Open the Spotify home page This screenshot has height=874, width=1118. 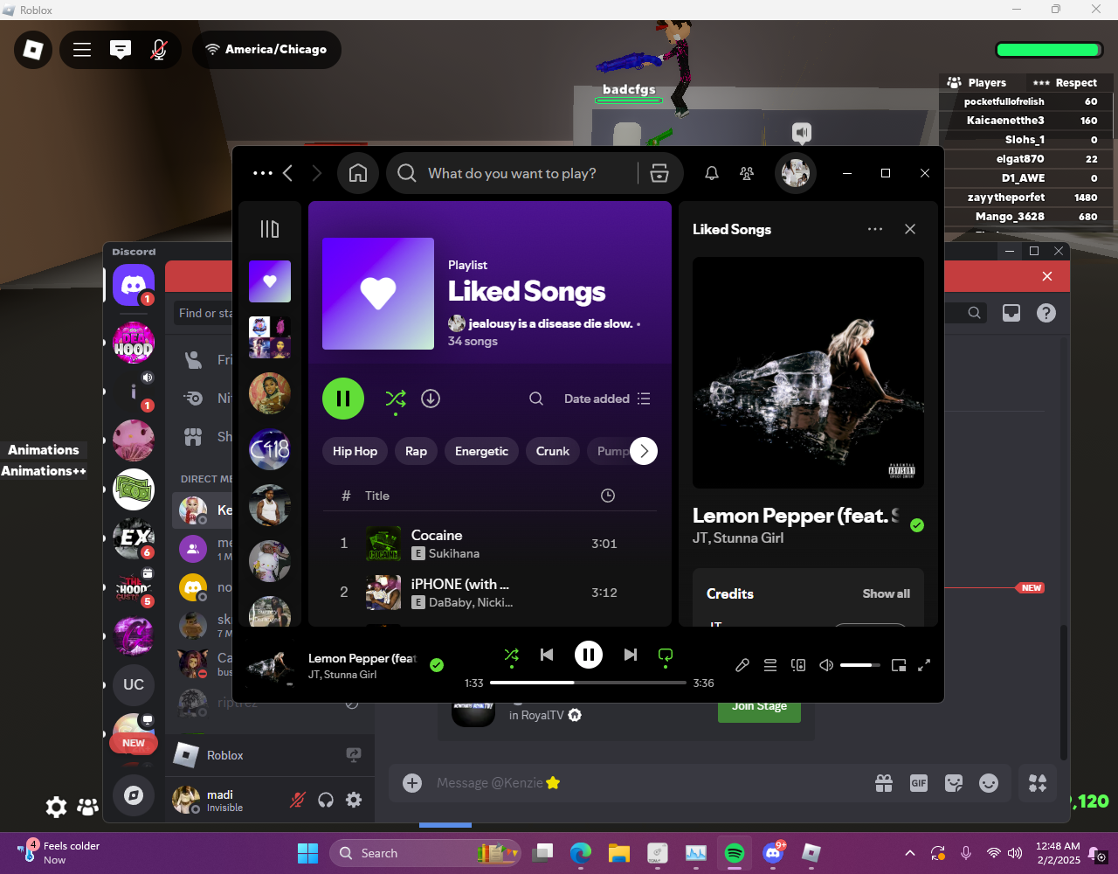coord(358,173)
